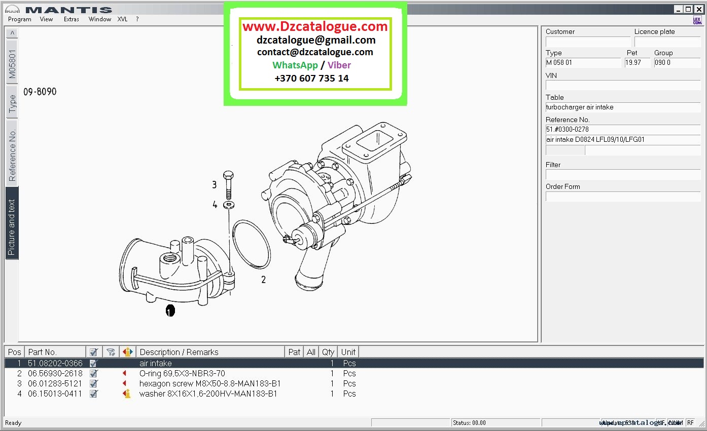The height and width of the screenshot is (431, 707).
Task: Open the XVL menu
Action: point(123,19)
